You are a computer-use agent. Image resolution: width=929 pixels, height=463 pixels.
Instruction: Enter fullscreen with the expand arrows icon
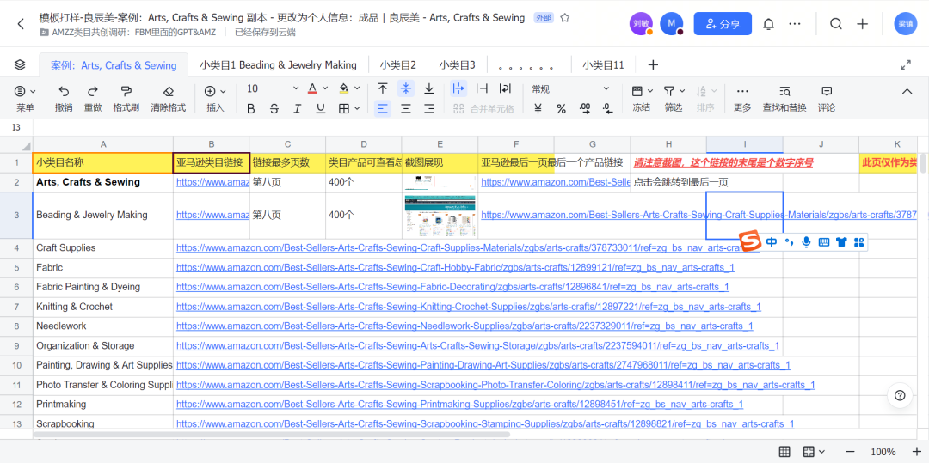pos(905,65)
